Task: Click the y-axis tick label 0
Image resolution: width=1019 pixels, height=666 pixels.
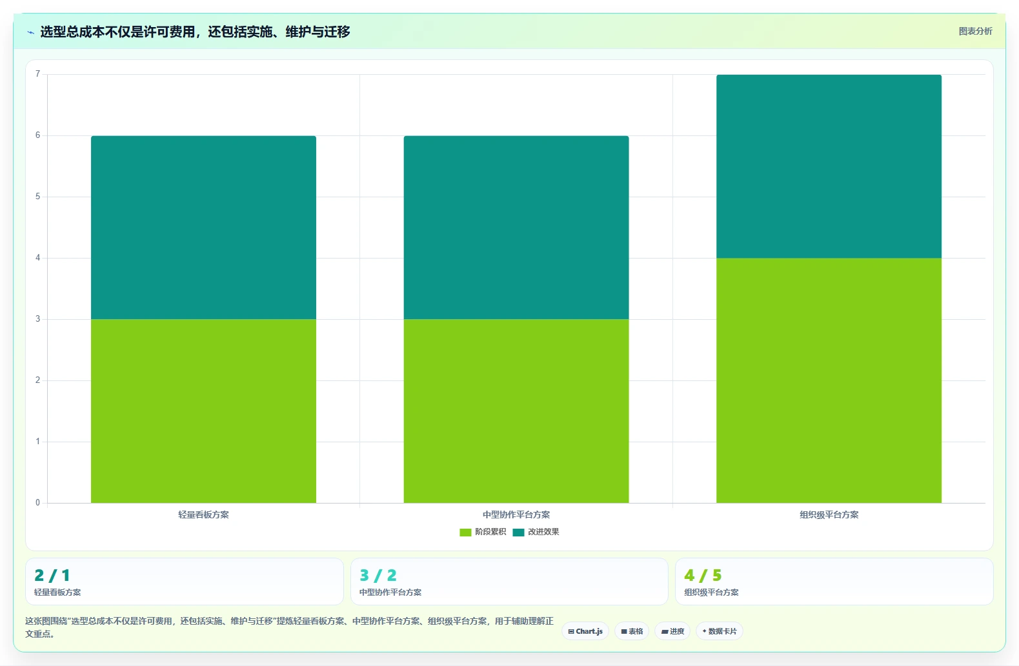Action: pos(37,503)
